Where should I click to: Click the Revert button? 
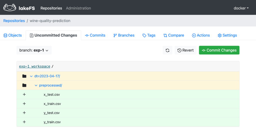(186, 50)
